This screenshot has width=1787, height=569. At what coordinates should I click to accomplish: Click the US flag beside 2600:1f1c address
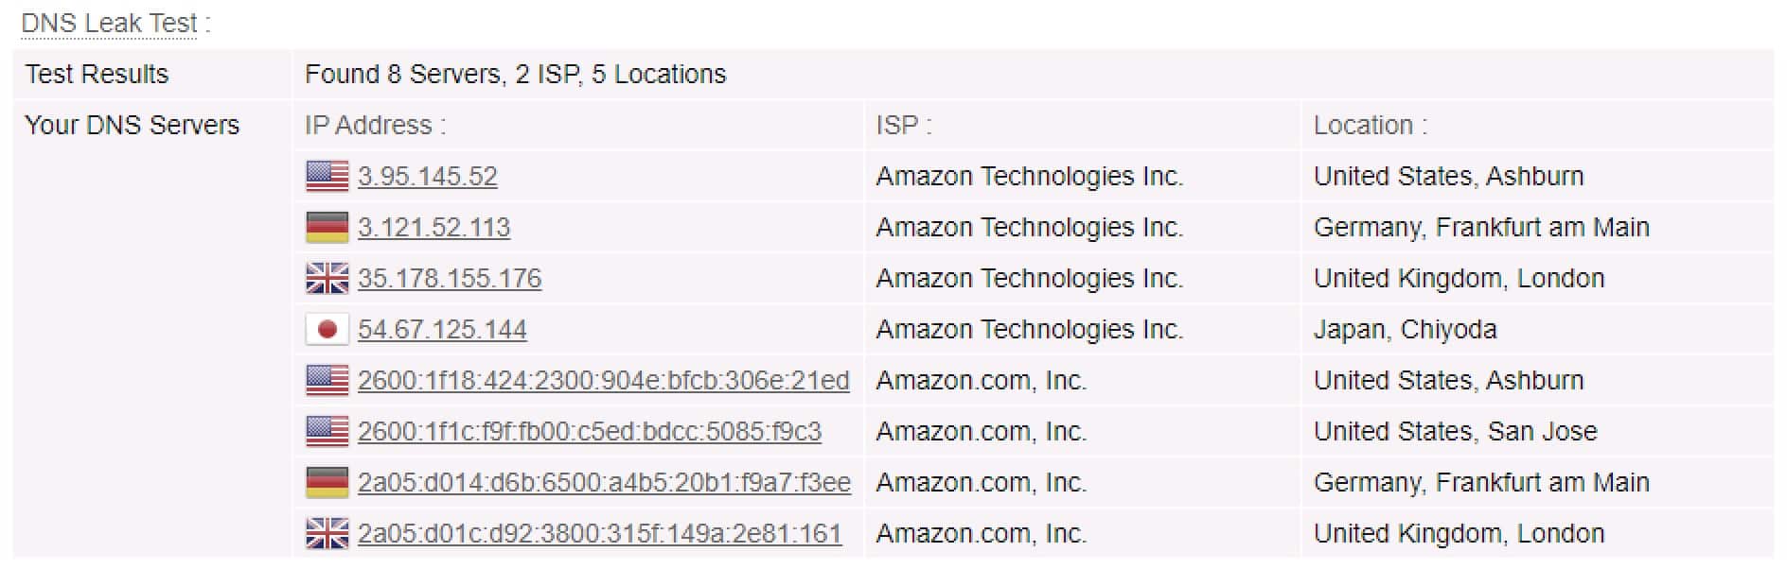click(x=327, y=432)
